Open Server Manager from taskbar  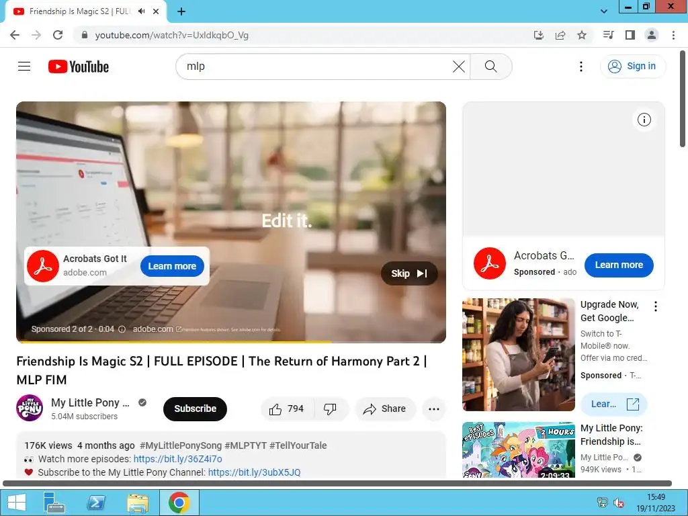[x=54, y=503]
